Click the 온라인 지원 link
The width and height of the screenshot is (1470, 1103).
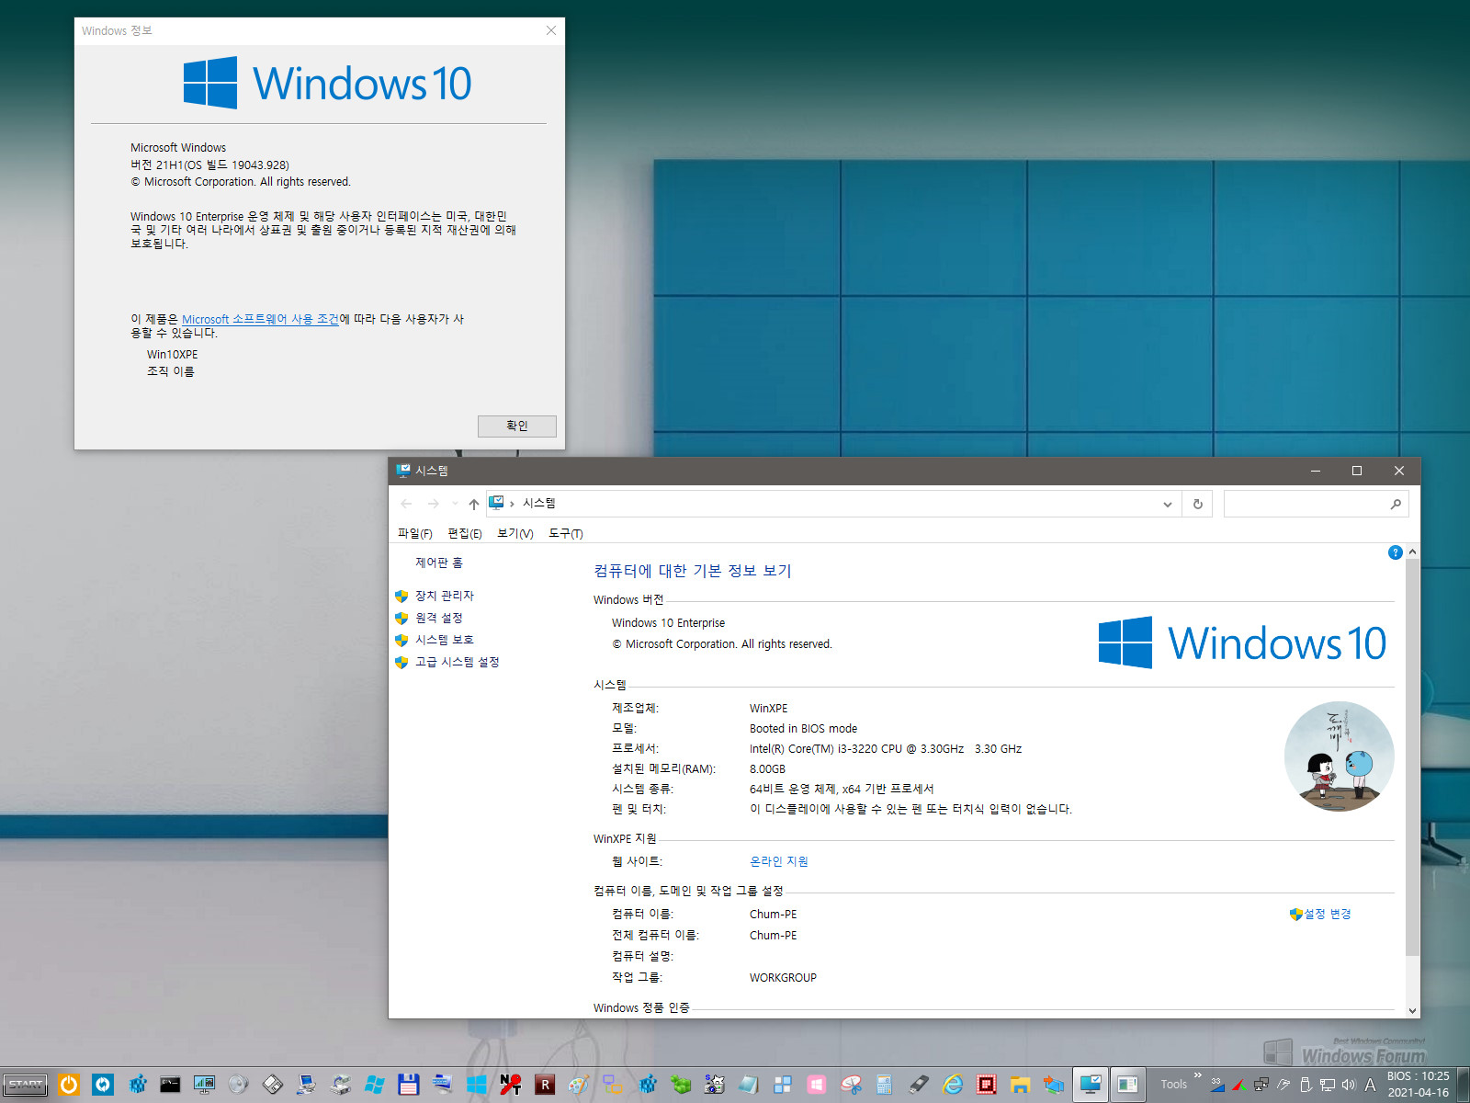coord(778,861)
